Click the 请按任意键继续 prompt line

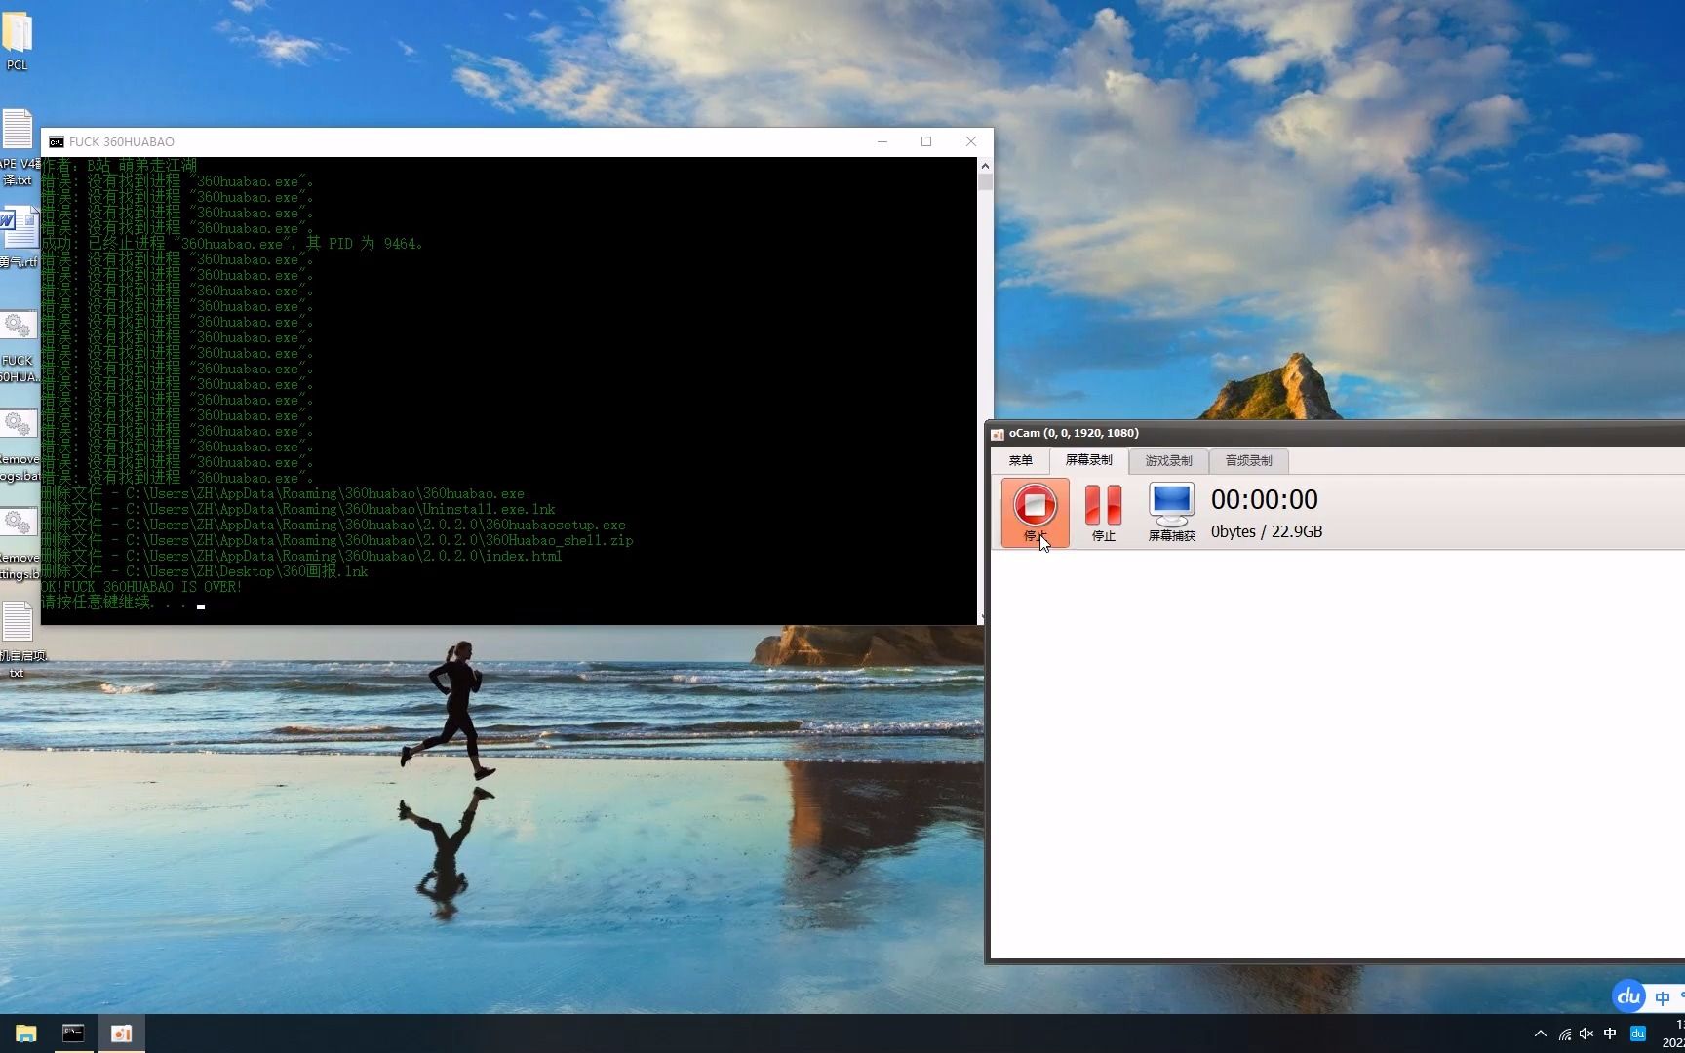click(x=115, y=603)
